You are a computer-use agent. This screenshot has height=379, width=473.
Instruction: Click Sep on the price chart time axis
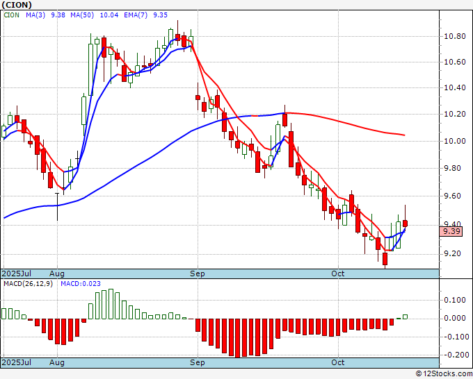tap(198, 273)
